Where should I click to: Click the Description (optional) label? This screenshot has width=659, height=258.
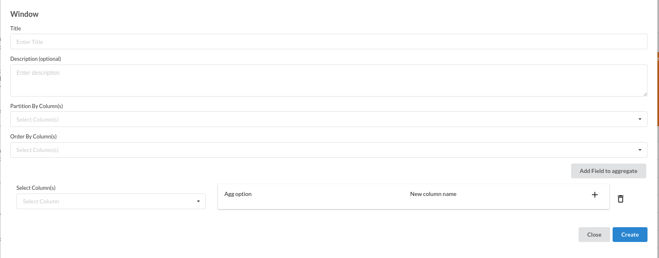[x=35, y=59]
